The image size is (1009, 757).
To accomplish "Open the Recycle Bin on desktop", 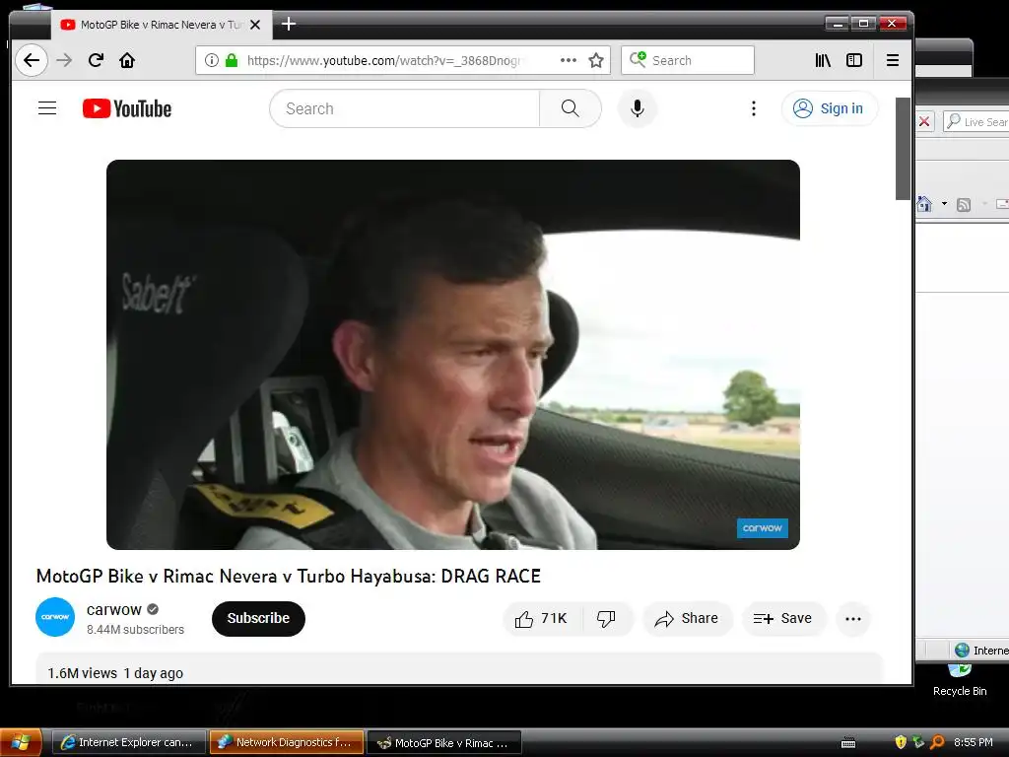I will pyautogui.click(x=960, y=679).
